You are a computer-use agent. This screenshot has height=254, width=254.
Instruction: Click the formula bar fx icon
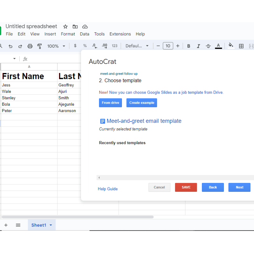tap(25, 59)
